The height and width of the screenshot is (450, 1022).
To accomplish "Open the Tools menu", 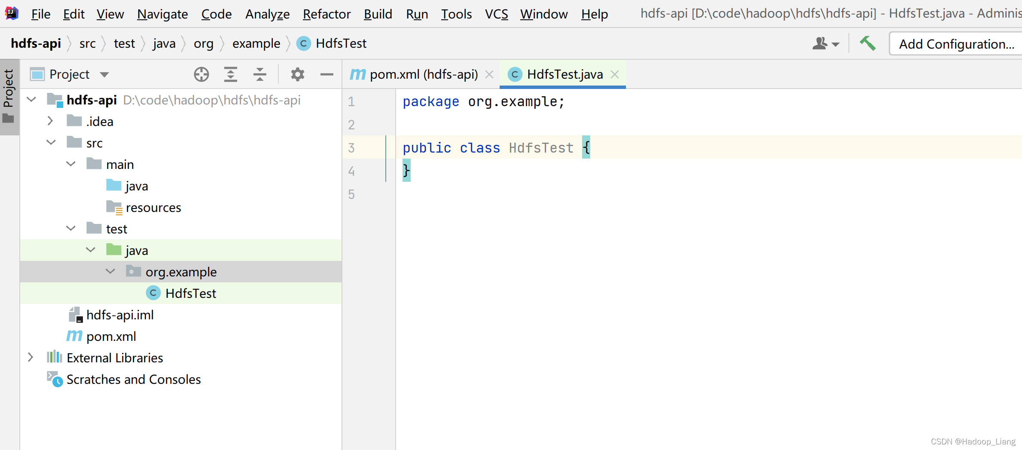I will click(x=456, y=14).
